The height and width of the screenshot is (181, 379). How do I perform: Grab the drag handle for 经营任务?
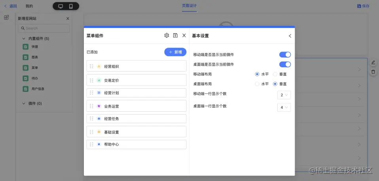[x=91, y=118]
